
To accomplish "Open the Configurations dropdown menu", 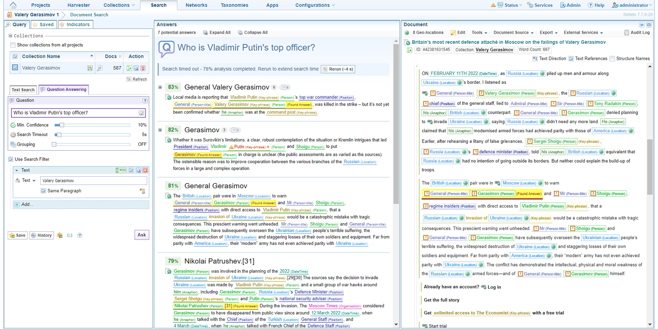I will click(315, 5).
